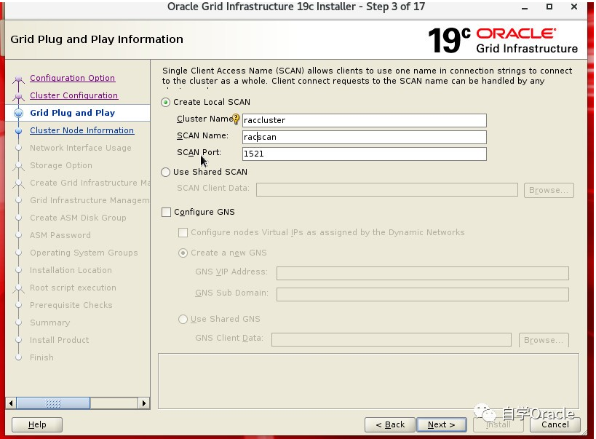596x439 pixels.
Task: Focus the SCAN Port field
Action: click(364, 154)
